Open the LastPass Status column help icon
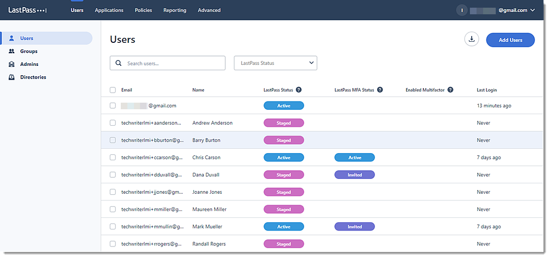This screenshot has width=549, height=258. (x=299, y=89)
